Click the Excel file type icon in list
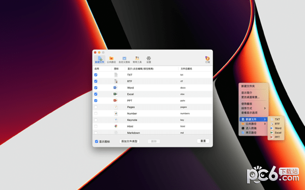Image resolution: width=305 pixels, height=190 pixels. pyautogui.click(x=115, y=94)
